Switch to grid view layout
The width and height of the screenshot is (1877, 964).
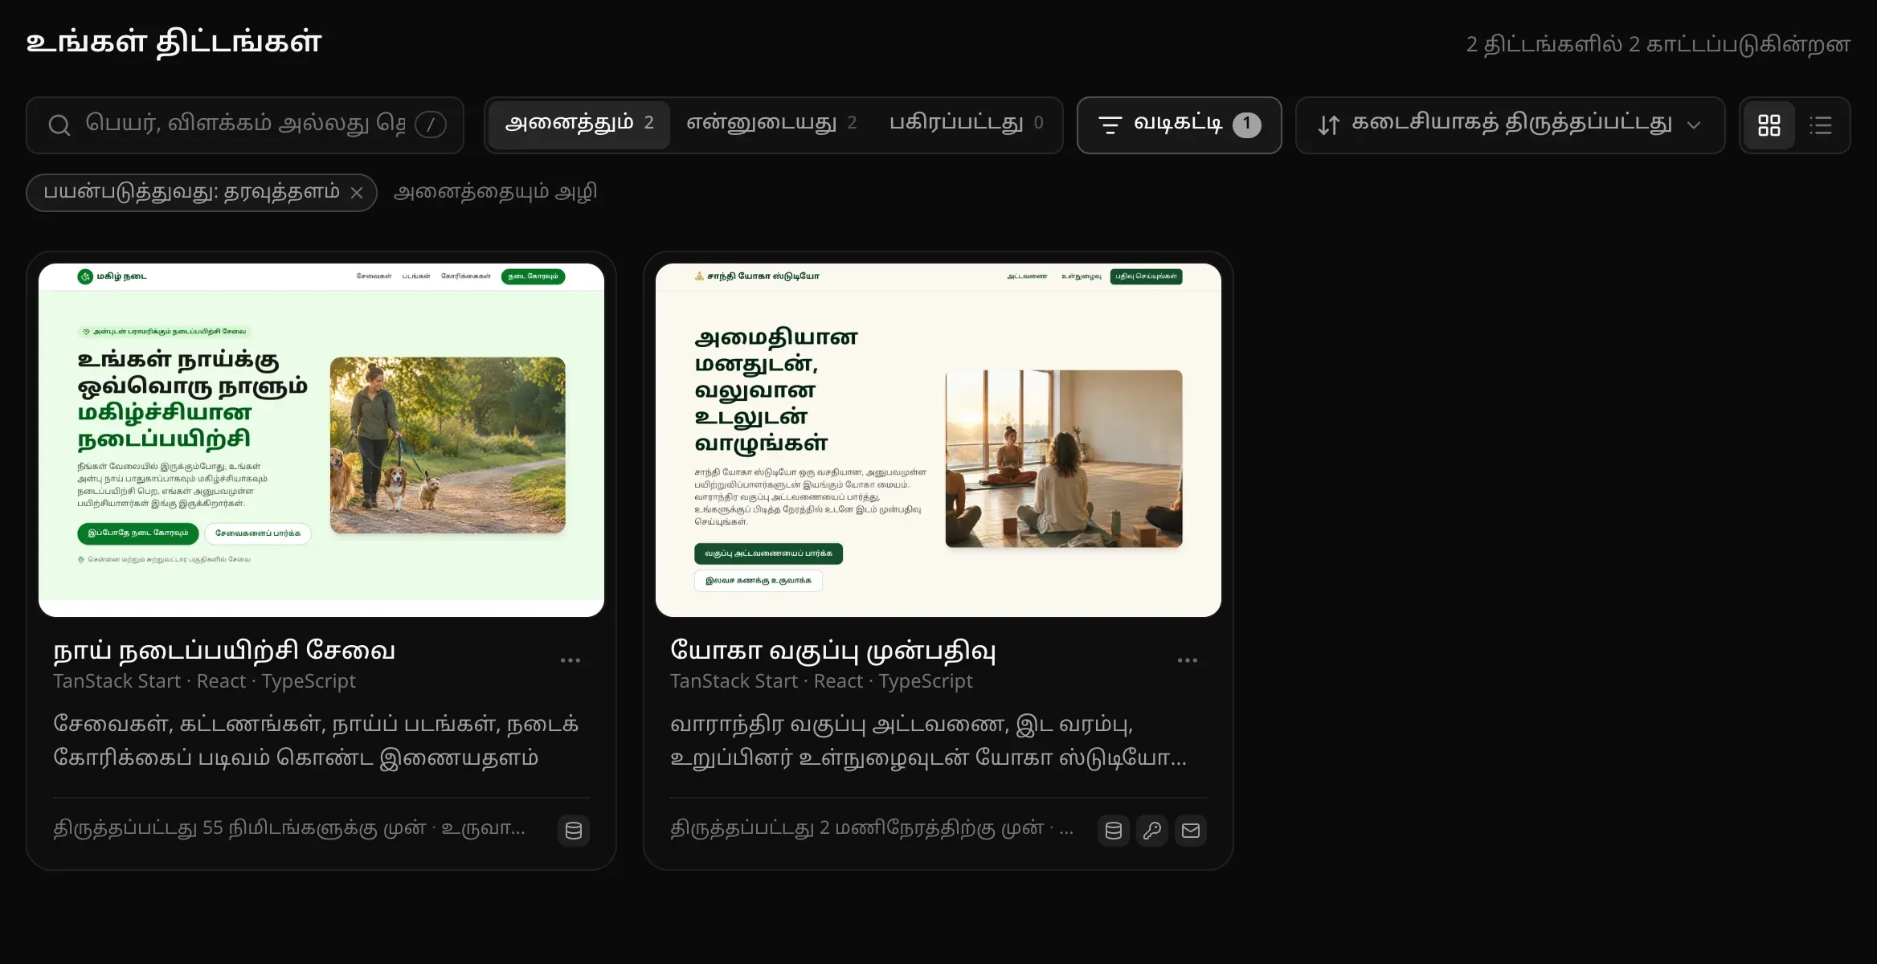click(1769, 125)
